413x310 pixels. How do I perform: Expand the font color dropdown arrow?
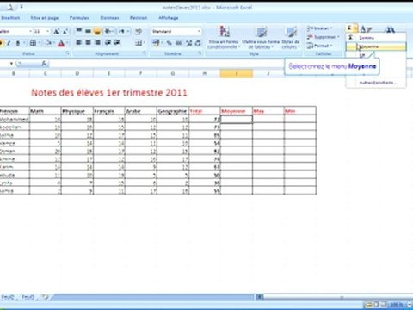click(67, 43)
